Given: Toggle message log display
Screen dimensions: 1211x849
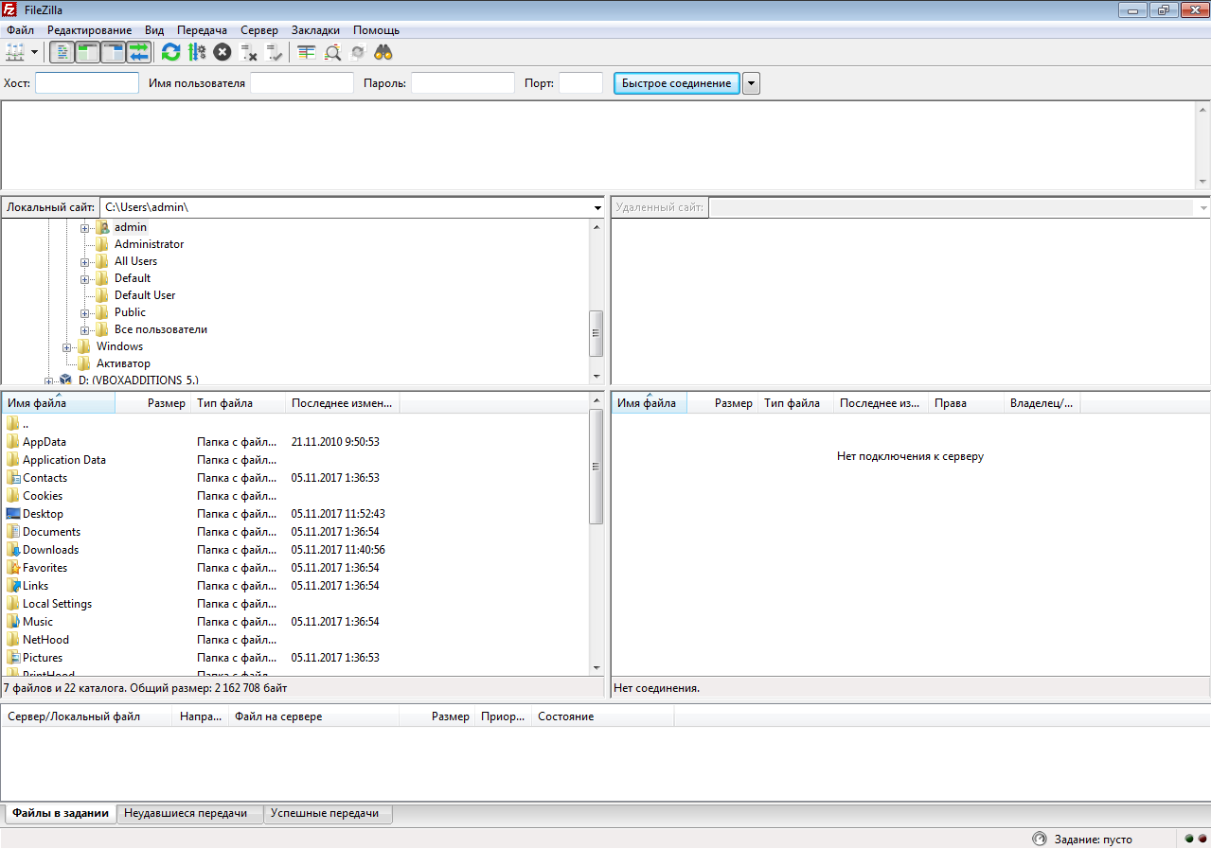Looking at the screenshot, I should (x=62, y=52).
